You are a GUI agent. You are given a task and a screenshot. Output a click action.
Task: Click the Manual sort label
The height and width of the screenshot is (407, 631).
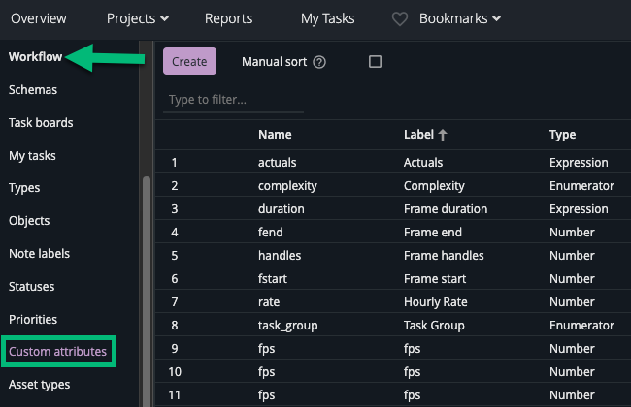[274, 62]
